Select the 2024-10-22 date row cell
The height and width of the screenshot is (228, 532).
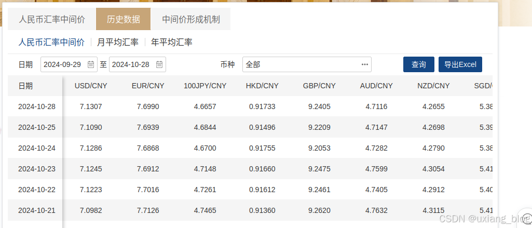pos(37,190)
